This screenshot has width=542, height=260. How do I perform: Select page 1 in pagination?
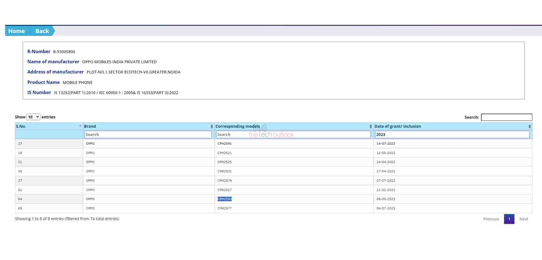[x=509, y=219]
